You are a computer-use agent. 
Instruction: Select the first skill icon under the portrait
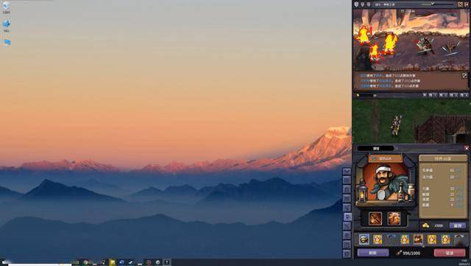point(375,218)
